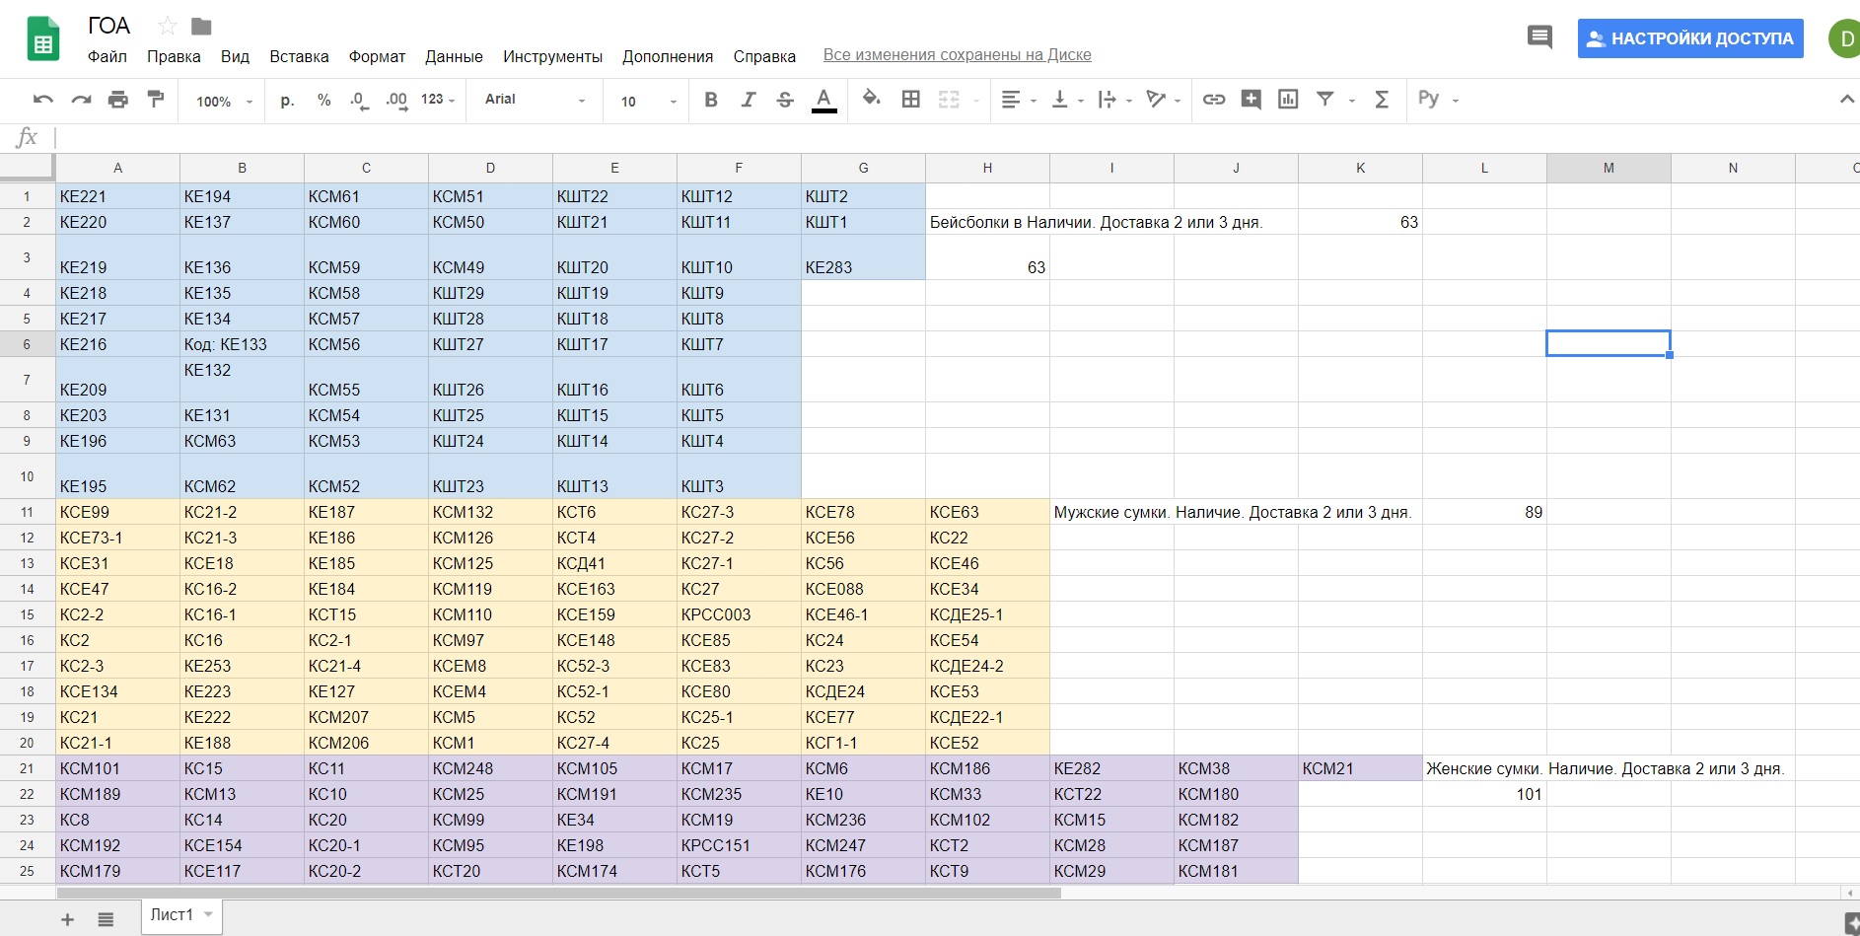Select the Лист1 sheet tab
Screen dimensions: 1860x936
point(181,915)
